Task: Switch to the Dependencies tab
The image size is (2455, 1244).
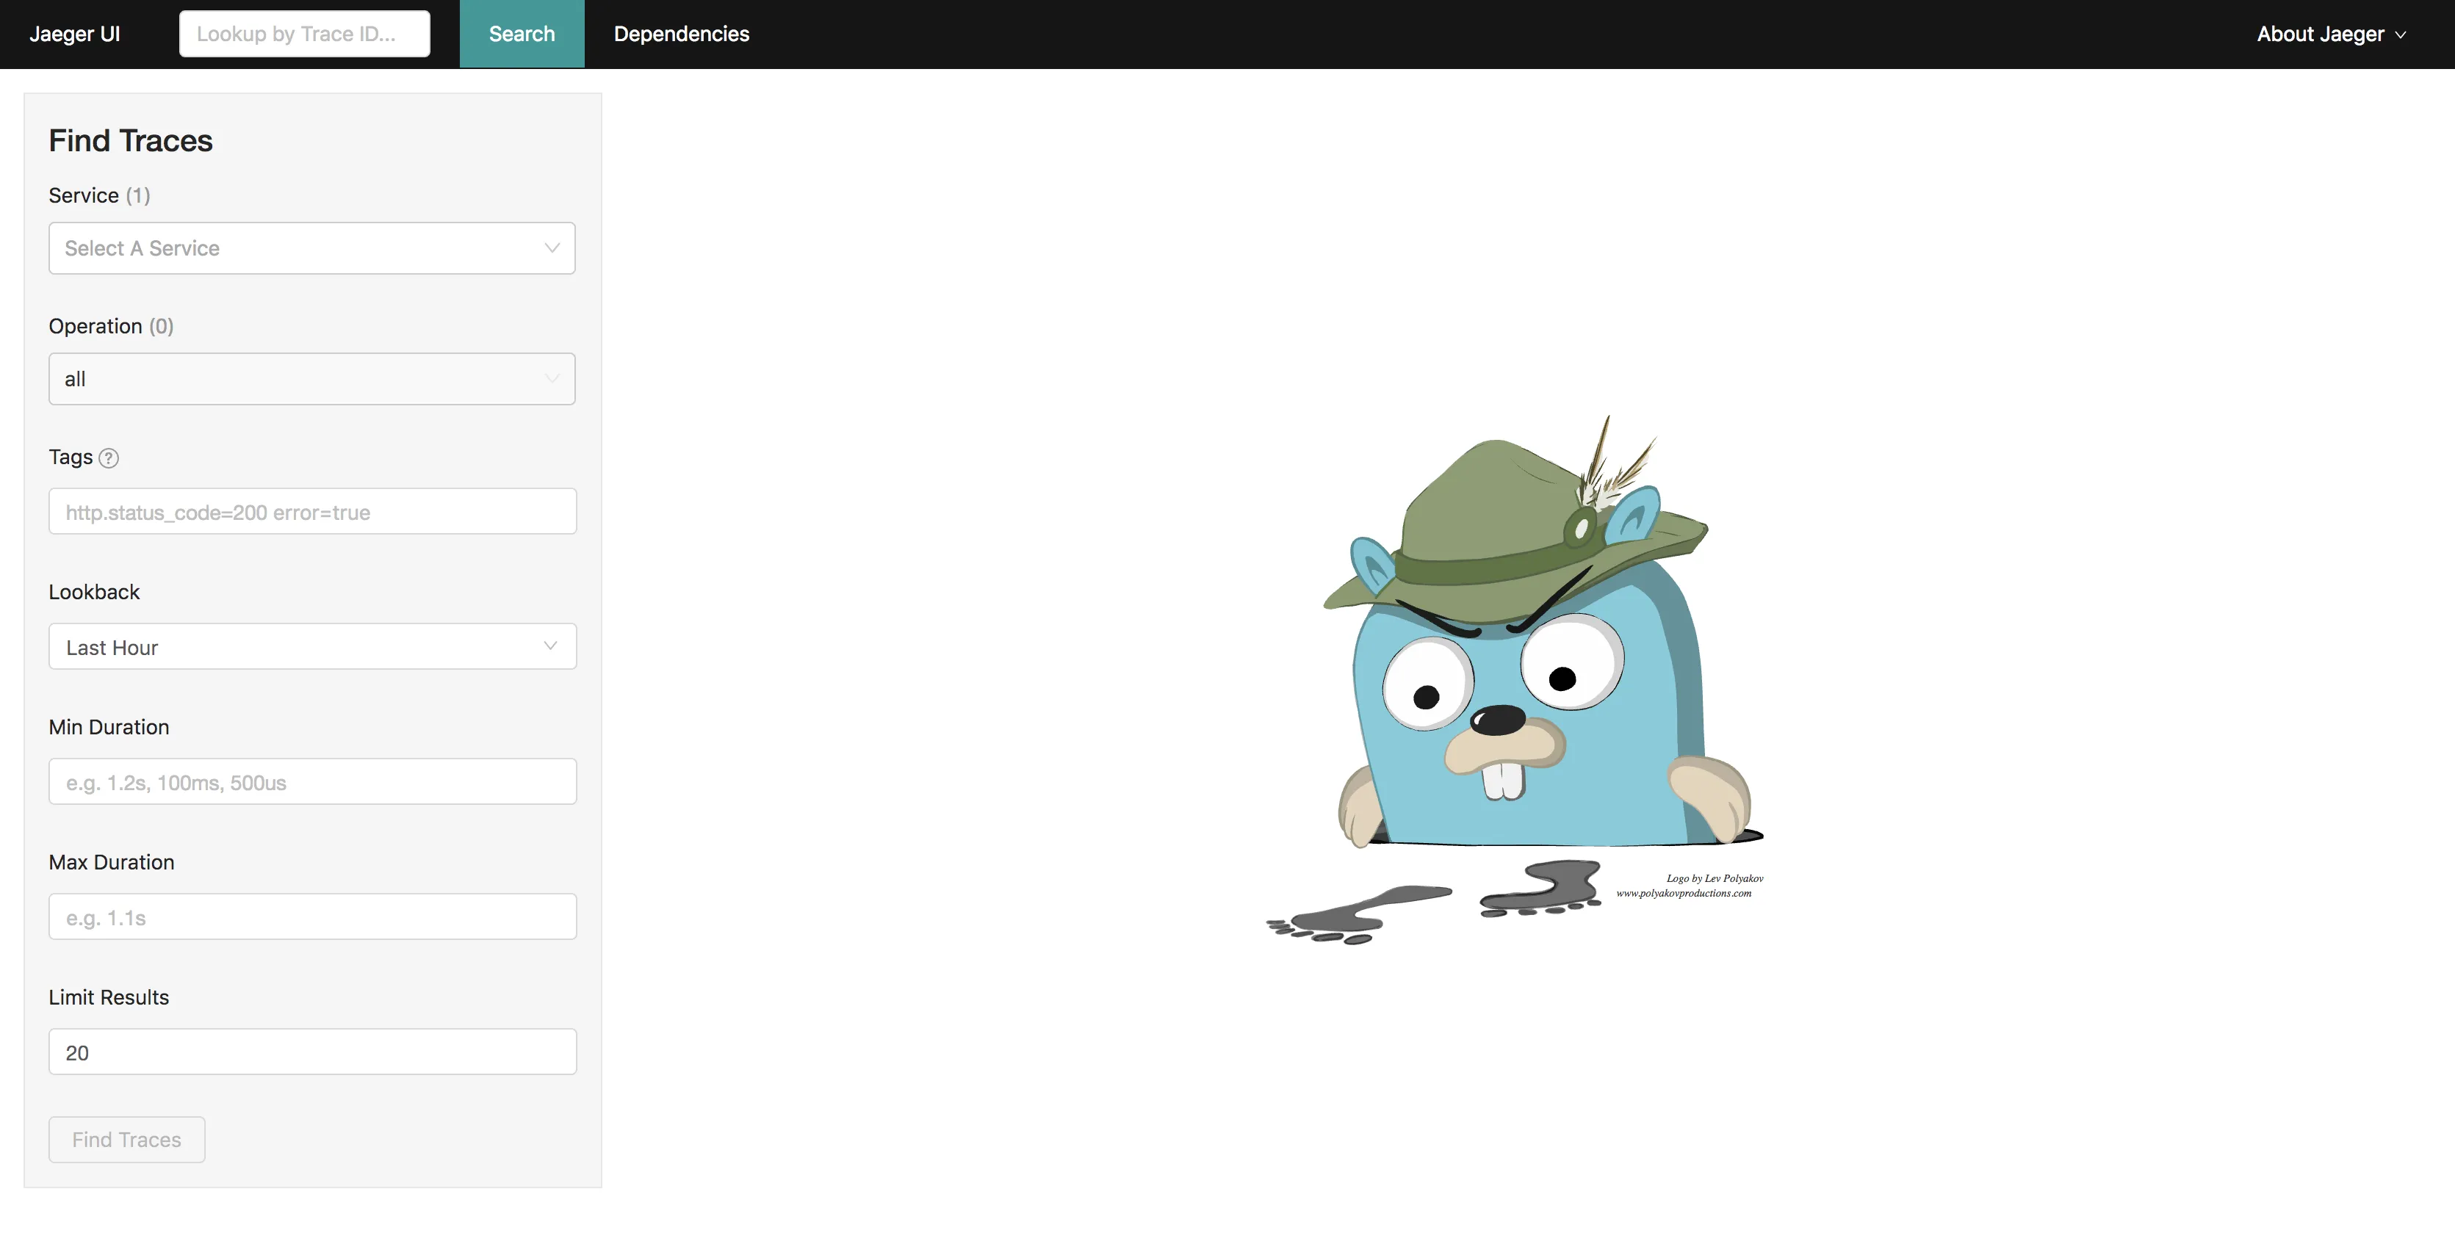Action: (680, 35)
